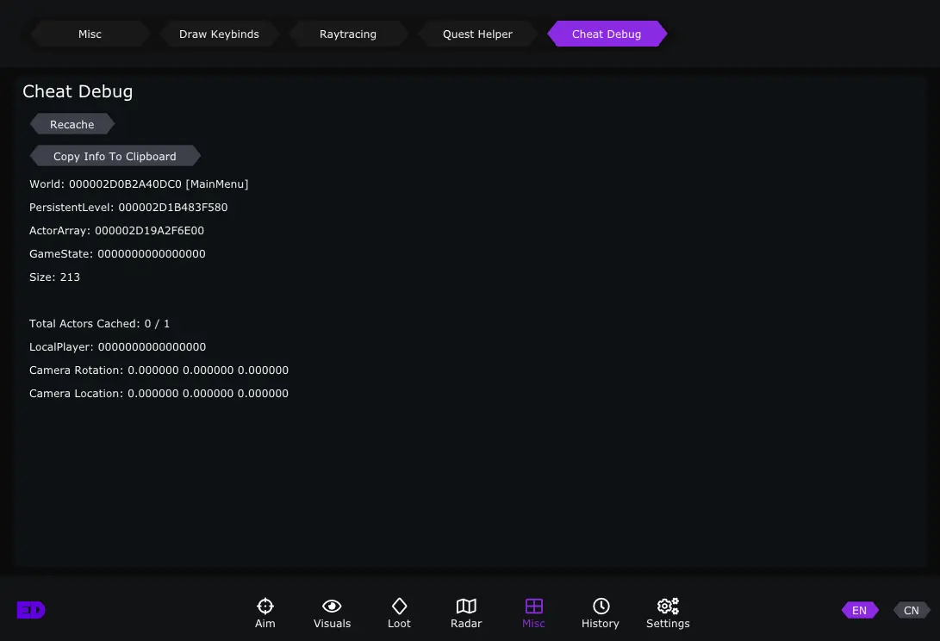Image resolution: width=940 pixels, height=641 pixels.
Task: Open the Radar map section
Action: coord(466,613)
